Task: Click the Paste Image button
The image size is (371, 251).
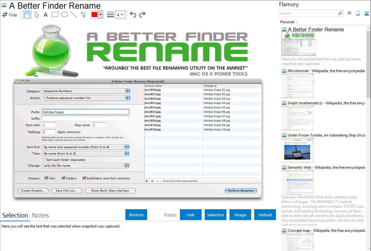Action: point(240,215)
